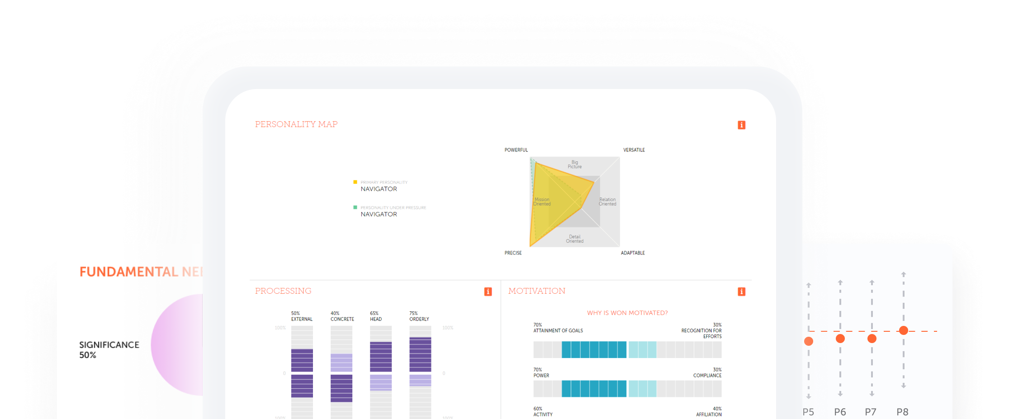Screen dimensions: 1009x419
Task: Select the P5 orange slider dot
Action: (x=809, y=341)
